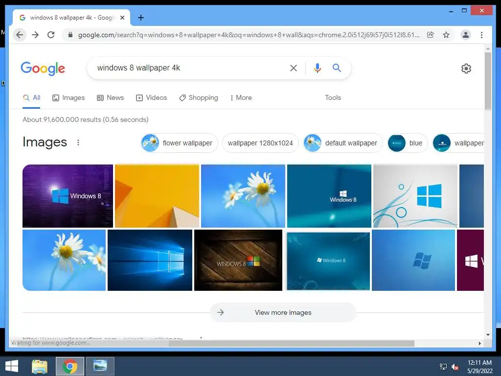
Task: Select the All results tab
Action: 31,97
